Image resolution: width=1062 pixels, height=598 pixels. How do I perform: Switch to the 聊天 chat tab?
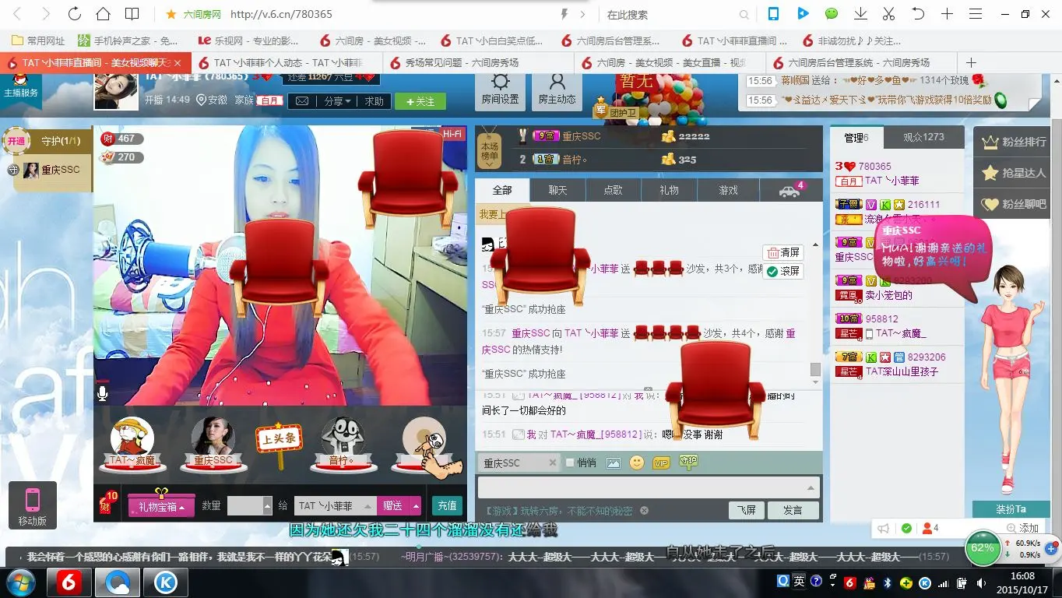(557, 190)
